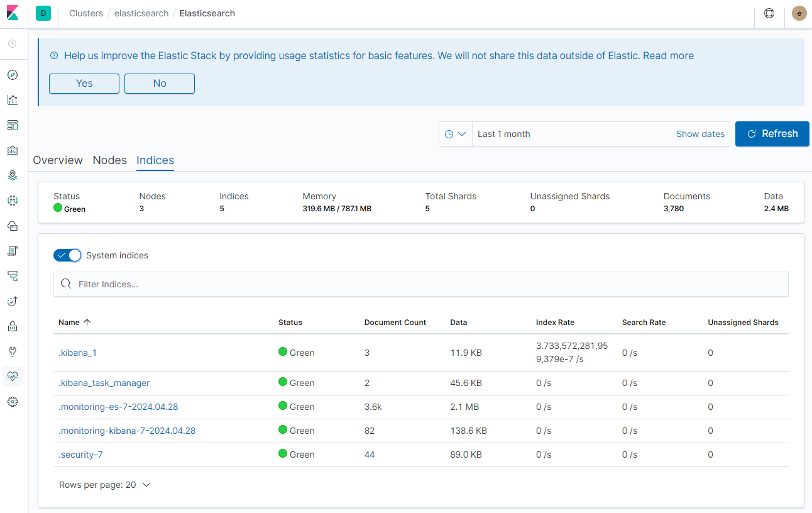Open the user avatar menu
The height and width of the screenshot is (513, 812).
tap(799, 13)
